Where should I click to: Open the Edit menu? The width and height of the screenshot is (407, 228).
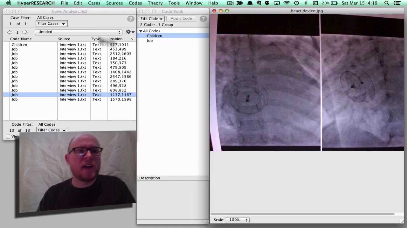[x=78, y=3]
